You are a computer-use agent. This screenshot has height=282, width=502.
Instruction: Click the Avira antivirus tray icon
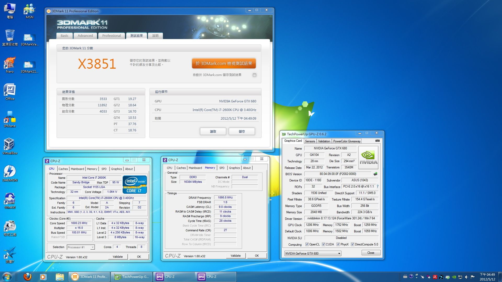tap(435, 277)
